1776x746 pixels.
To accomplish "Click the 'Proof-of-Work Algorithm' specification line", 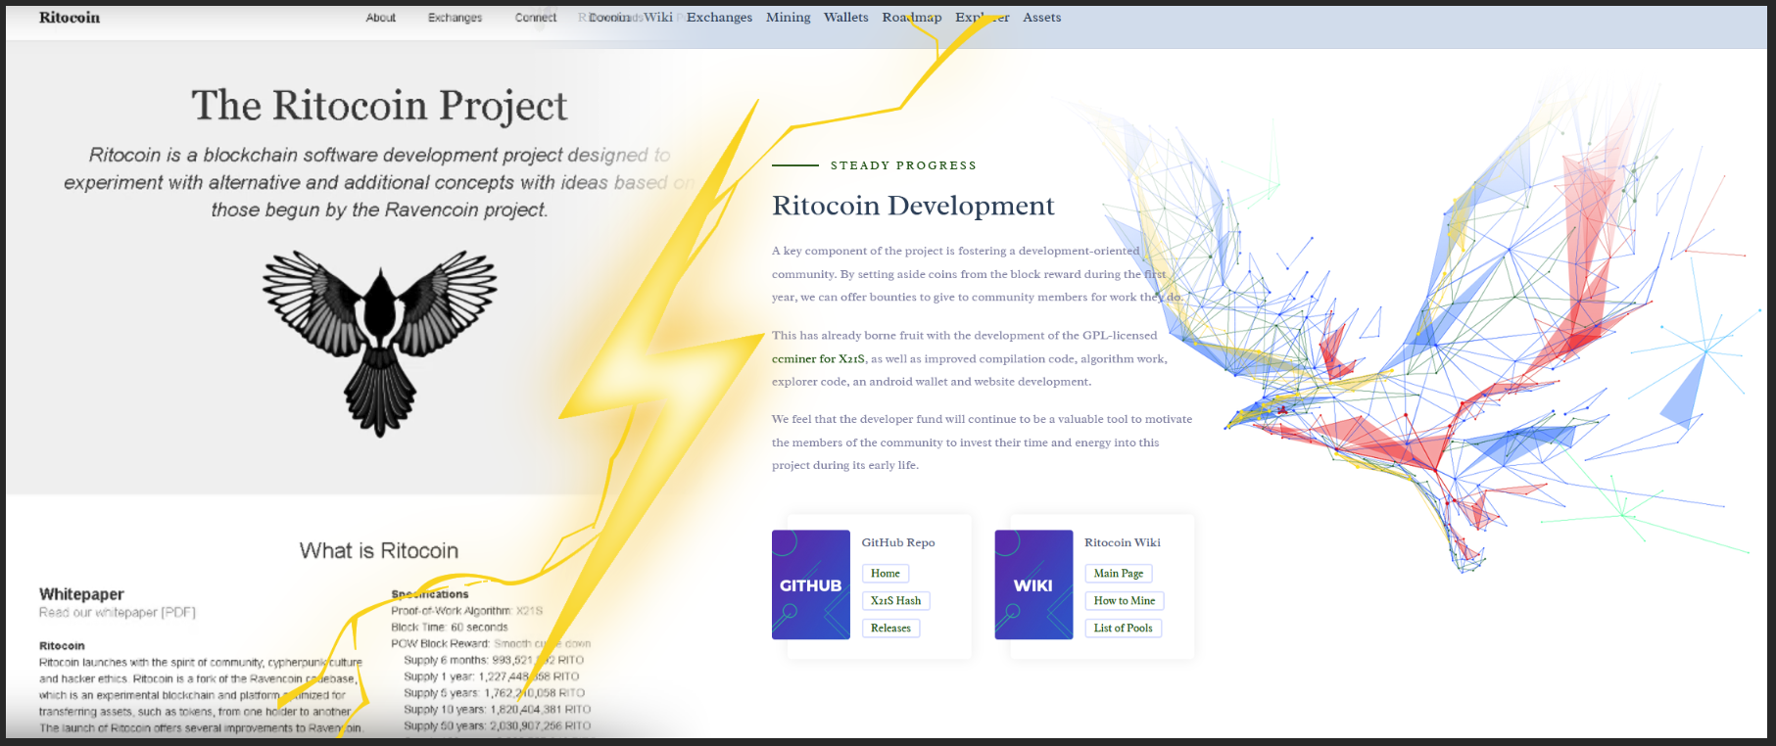I will pos(466,611).
